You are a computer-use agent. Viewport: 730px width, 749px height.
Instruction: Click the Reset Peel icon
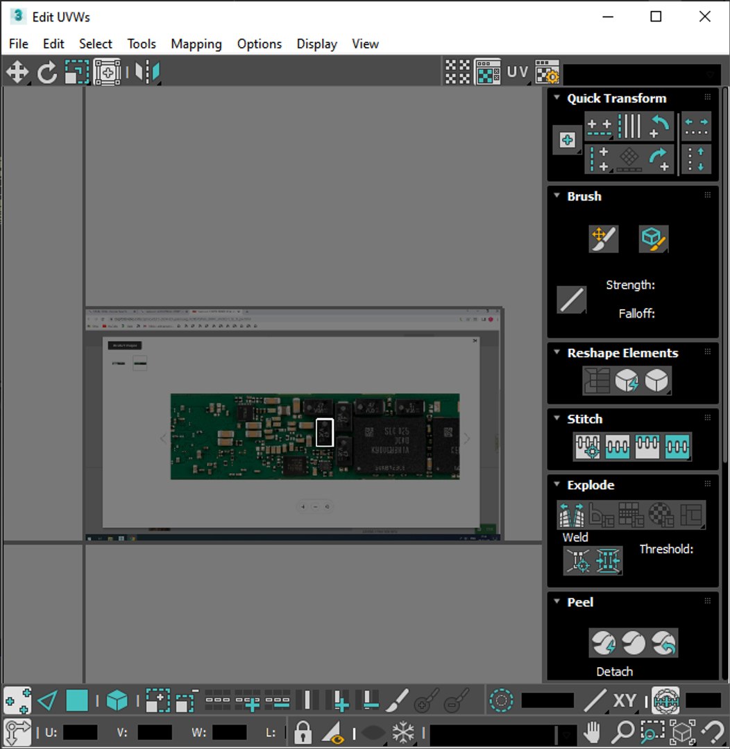pos(663,643)
